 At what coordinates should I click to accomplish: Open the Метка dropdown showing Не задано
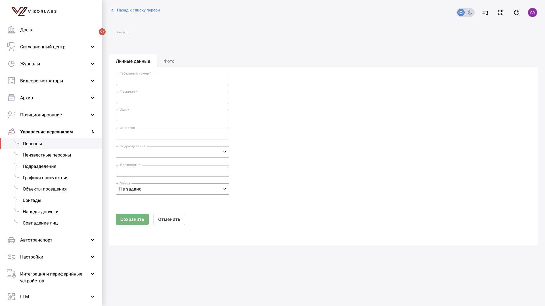[173, 189]
